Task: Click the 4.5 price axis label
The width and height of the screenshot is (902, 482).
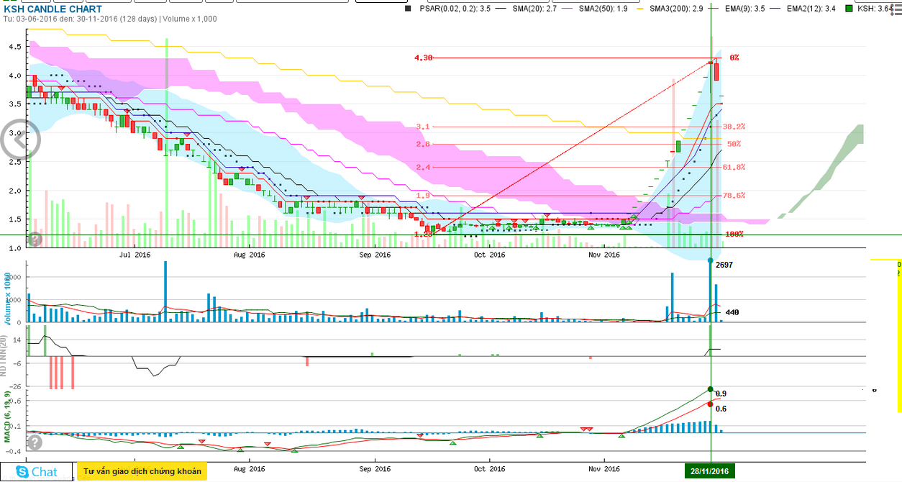Action: (15, 46)
